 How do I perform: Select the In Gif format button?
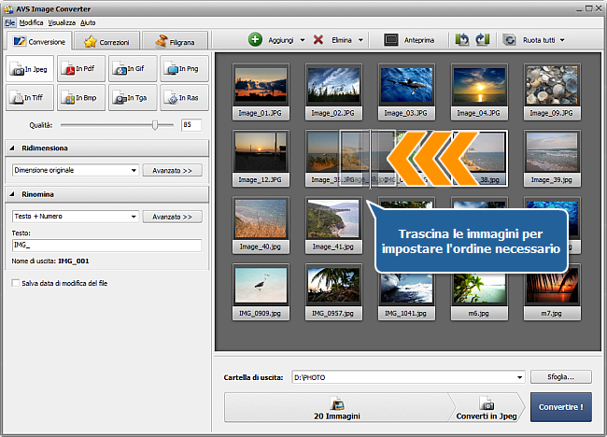[x=133, y=69]
